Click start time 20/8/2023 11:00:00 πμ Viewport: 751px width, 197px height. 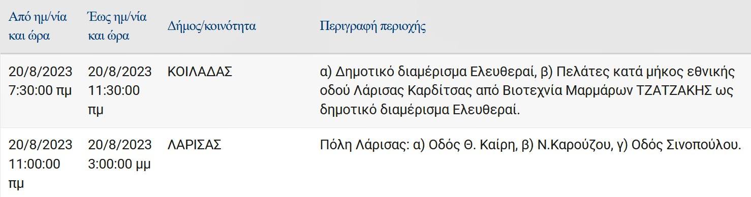41,164
